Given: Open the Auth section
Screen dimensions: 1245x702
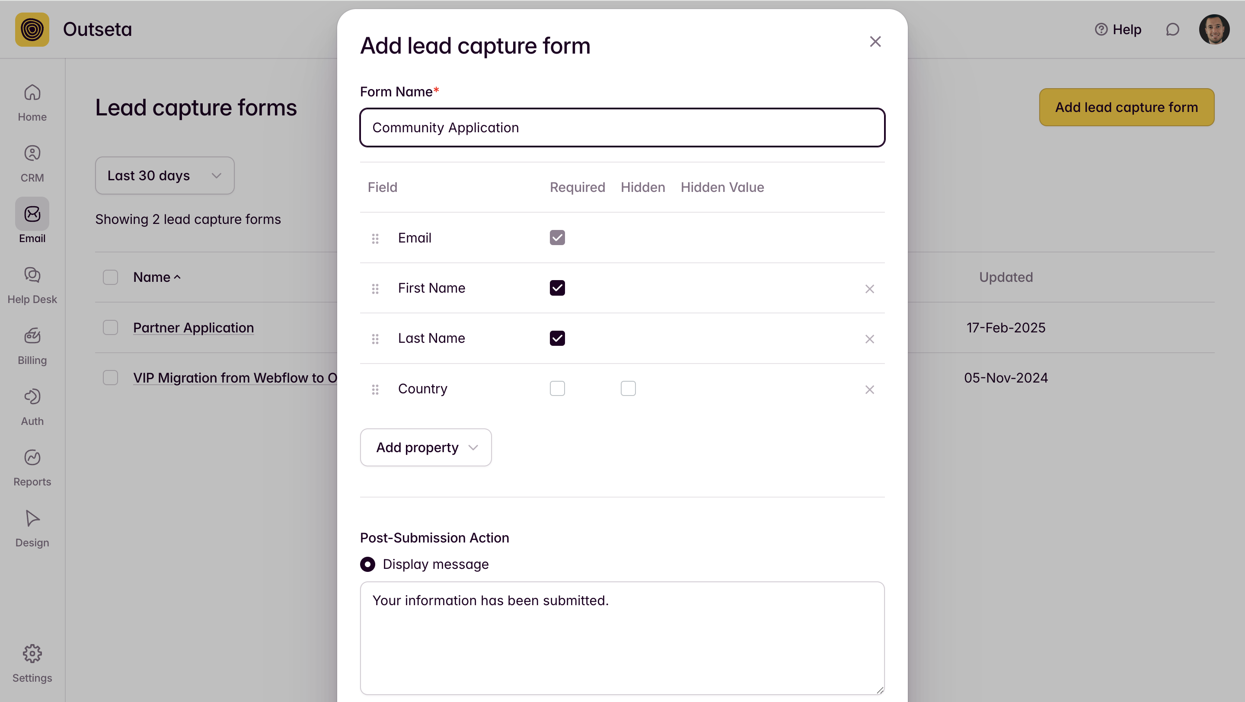Looking at the screenshot, I should (32, 406).
